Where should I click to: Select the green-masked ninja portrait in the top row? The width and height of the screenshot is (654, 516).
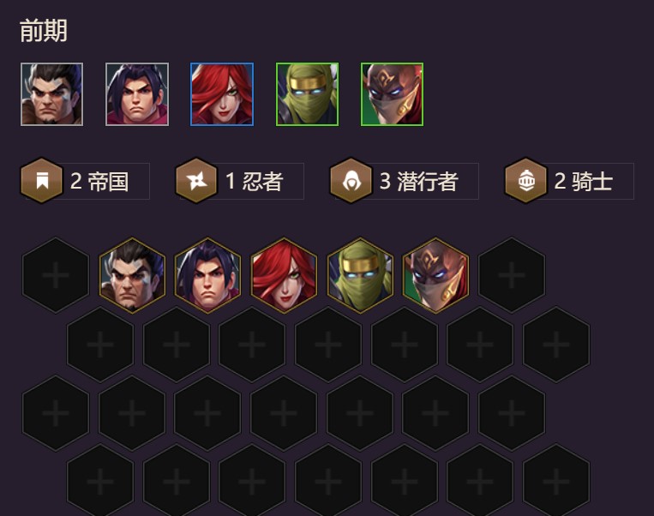click(307, 94)
